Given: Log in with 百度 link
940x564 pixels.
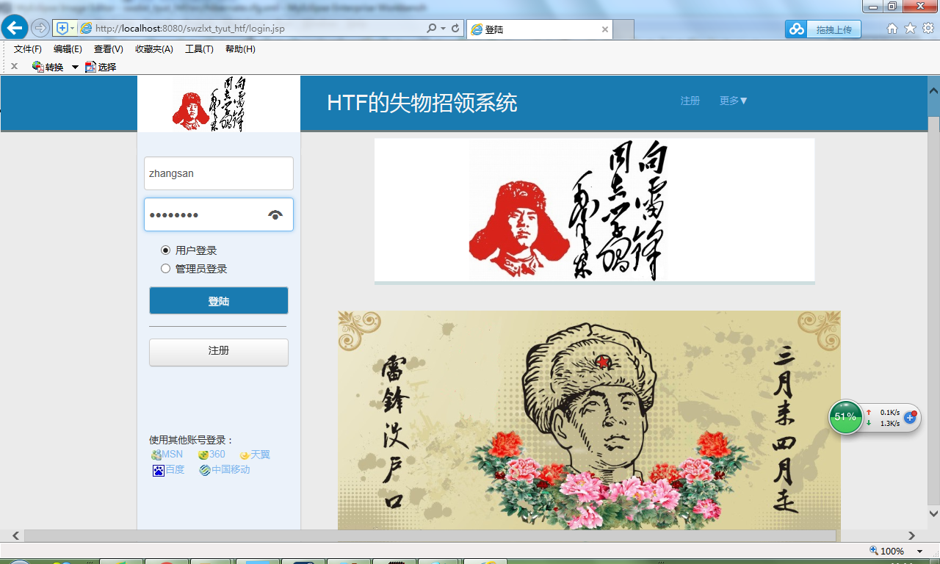Looking at the screenshot, I should pos(175,469).
